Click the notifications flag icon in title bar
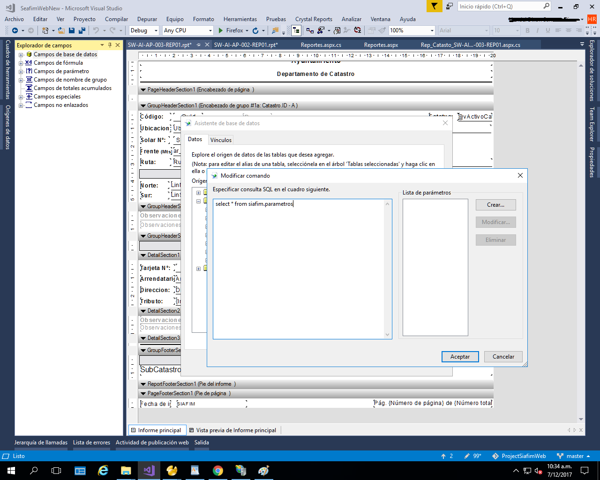The width and height of the screenshot is (600, 480). click(434, 6)
